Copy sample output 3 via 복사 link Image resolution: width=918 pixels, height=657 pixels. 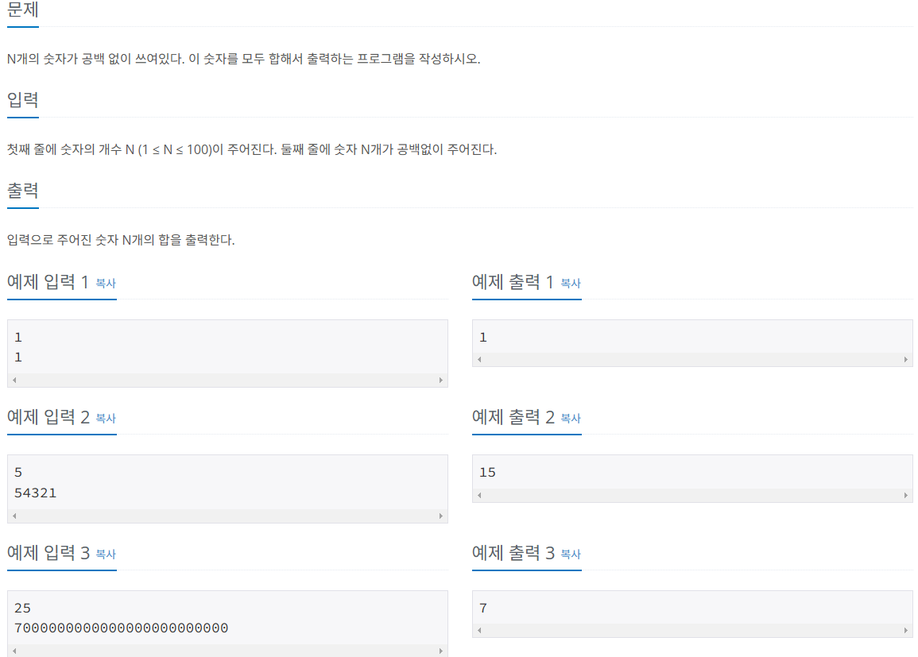click(x=571, y=554)
